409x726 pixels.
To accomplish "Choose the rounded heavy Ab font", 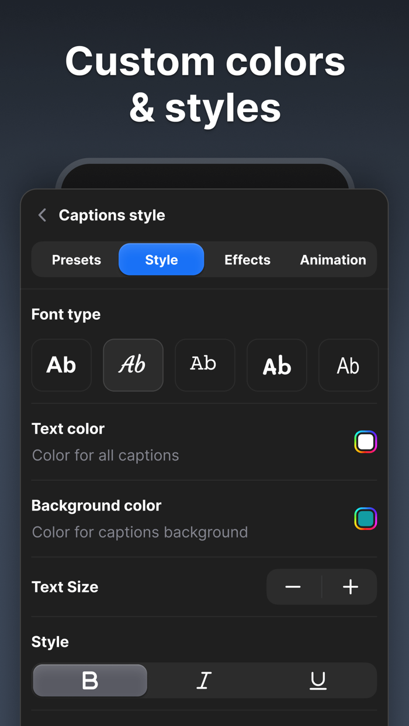I will [x=277, y=365].
